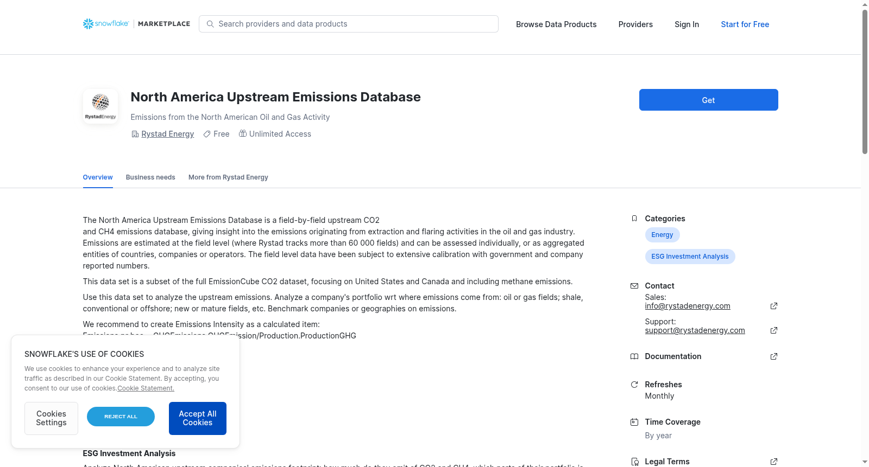This screenshot has height=467, width=869.
Task: Click Accept All Cookies button
Action: pos(198,418)
